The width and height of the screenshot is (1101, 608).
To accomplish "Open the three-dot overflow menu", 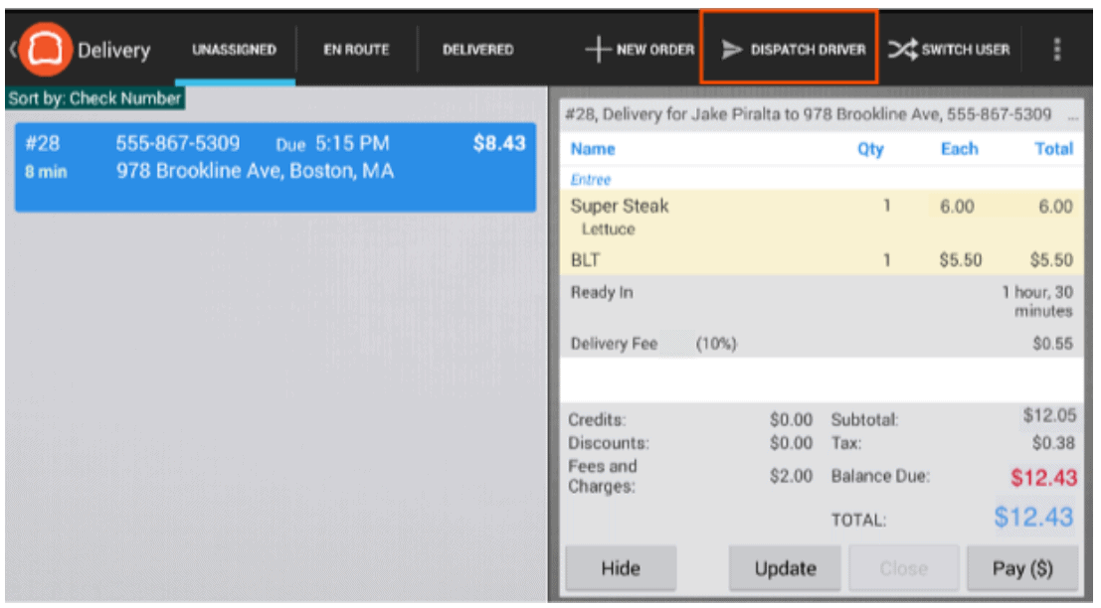I will pos(1056,50).
